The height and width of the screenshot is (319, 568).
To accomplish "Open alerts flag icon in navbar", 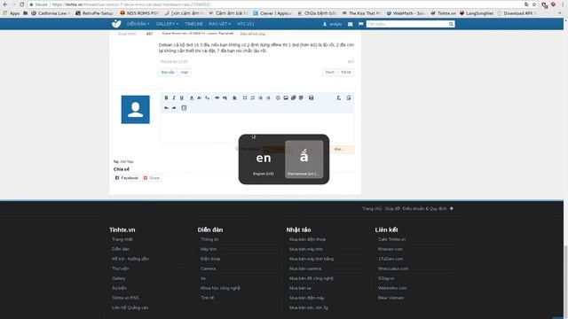I will coord(361,24).
